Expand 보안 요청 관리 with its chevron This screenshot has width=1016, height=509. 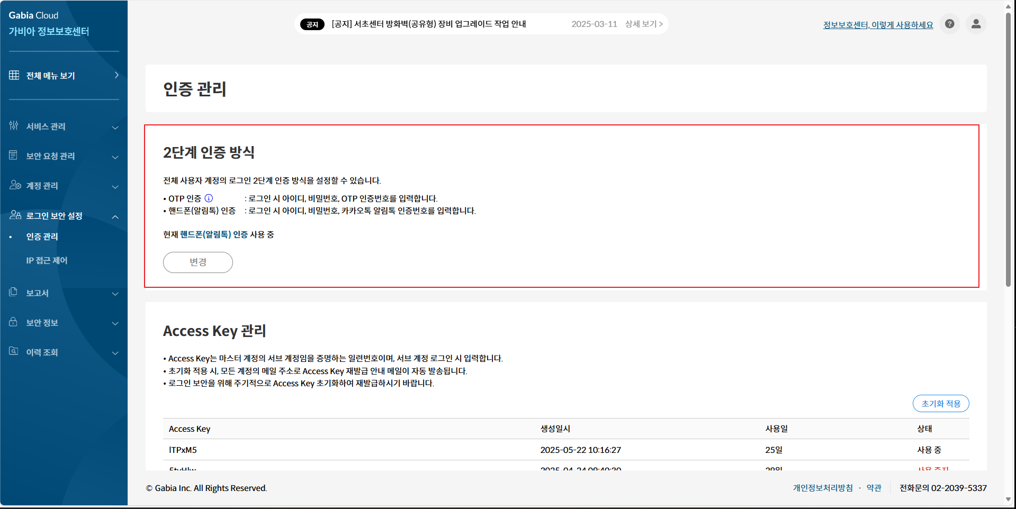point(115,157)
